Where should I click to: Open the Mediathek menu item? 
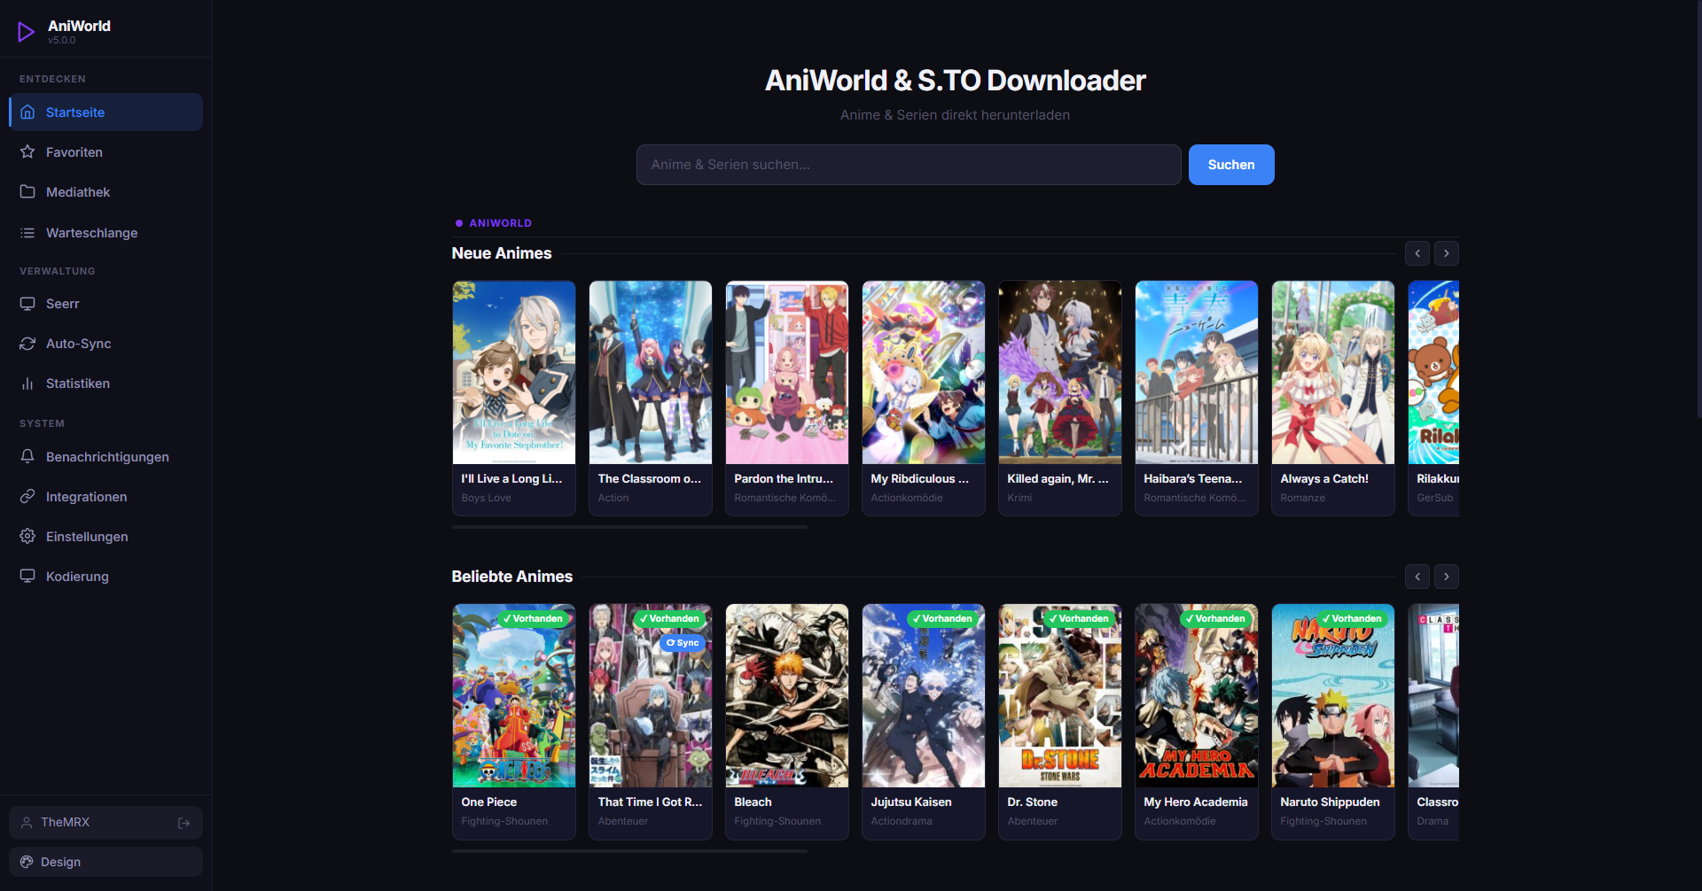pyautogui.click(x=105, y=192)
